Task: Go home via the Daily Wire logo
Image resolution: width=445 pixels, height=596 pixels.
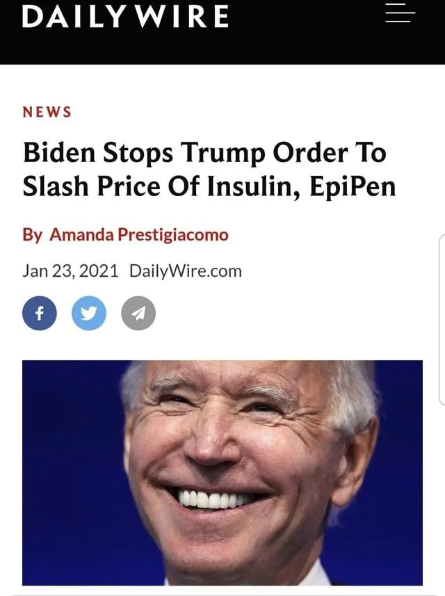Action: (125, 17)
